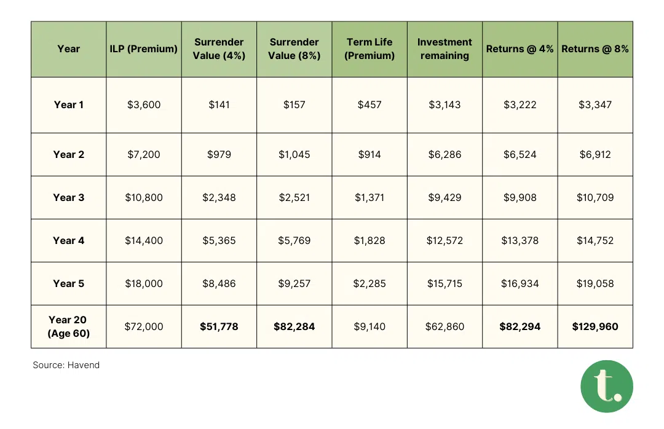The height and width of the screenshot is (429, 664).
Task: Select the "Returns @ 4%" column header
Action: [x=520, y=49]
